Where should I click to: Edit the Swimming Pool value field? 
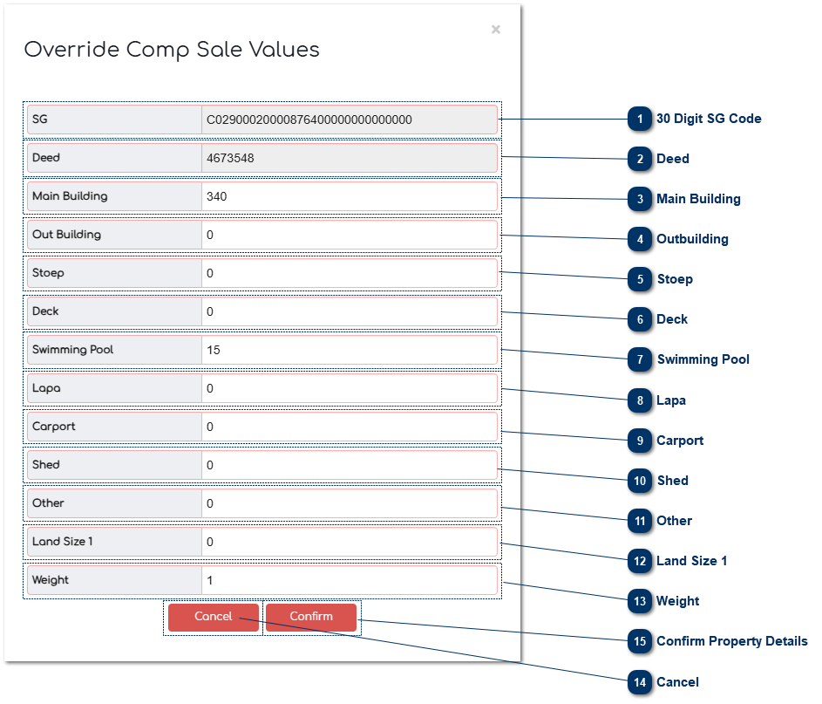350,350
